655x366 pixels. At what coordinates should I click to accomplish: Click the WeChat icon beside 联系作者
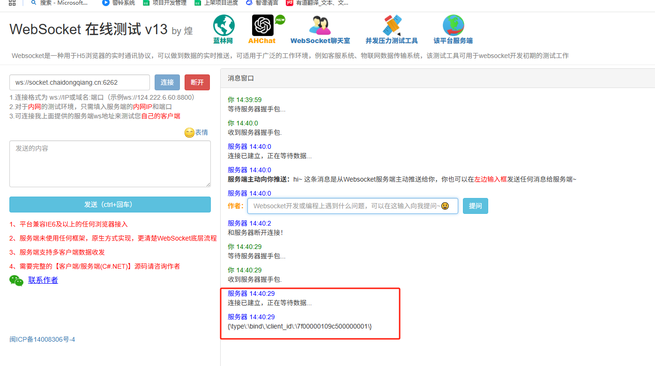[x=16, y=280]
